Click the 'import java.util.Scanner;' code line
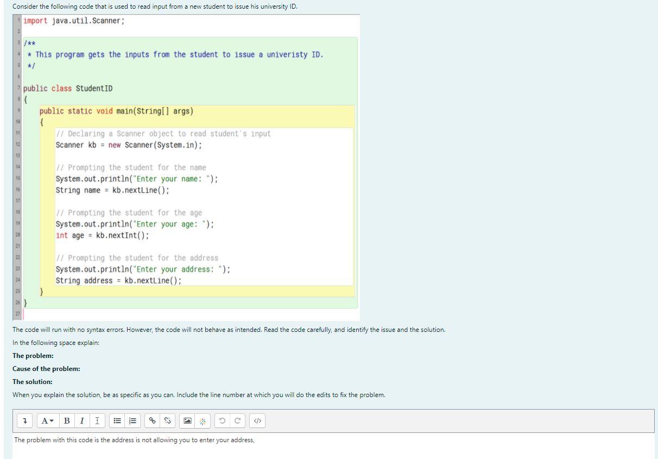Image resolution: width=658 pixels, height=459 pixels. [74, 21]
